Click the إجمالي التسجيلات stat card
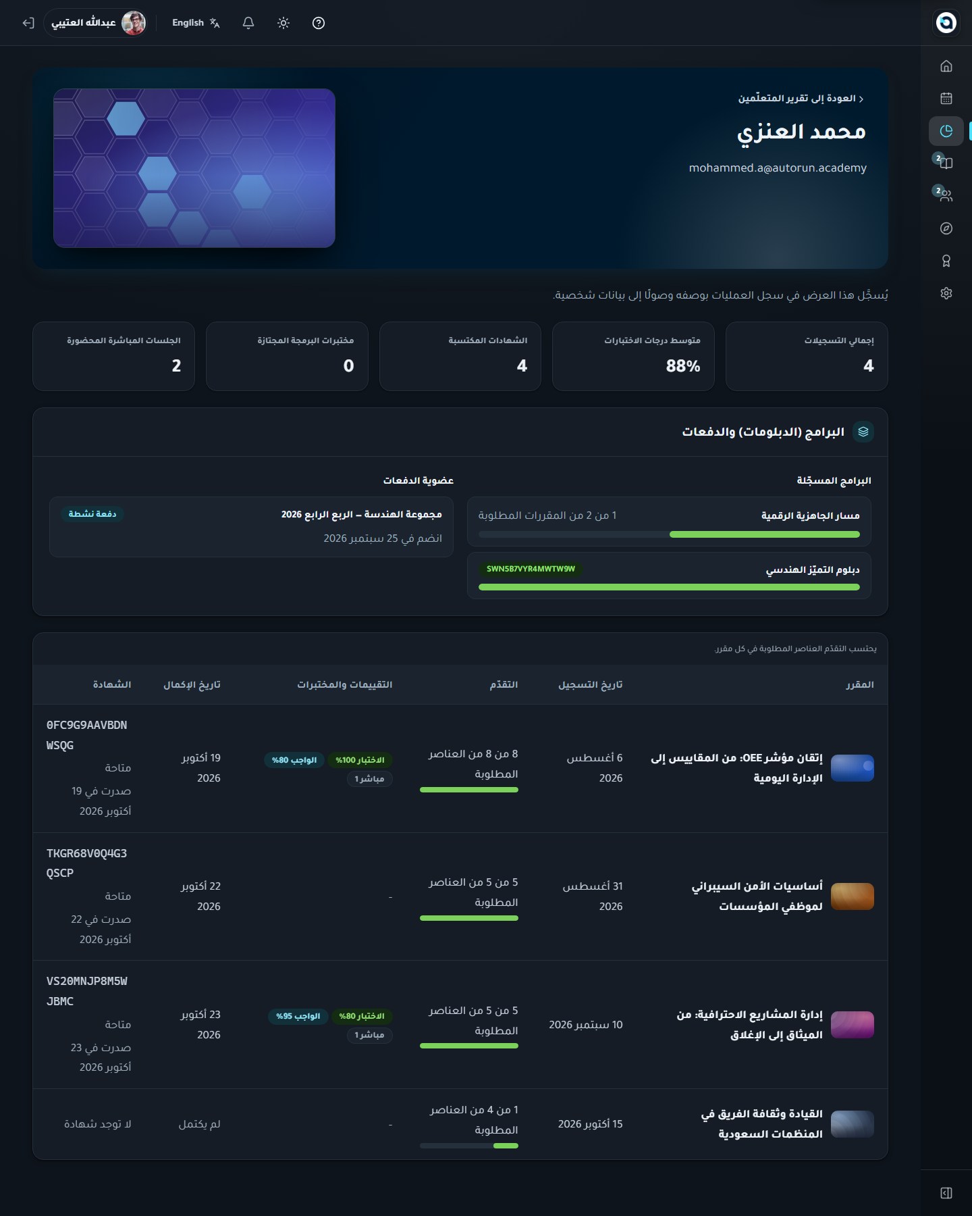Image resolution: width=972 pixels, height=1216 pixels. (807, 356)
